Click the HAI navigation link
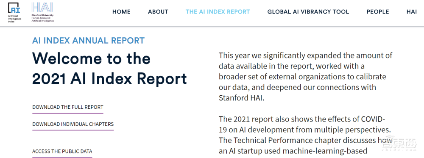This screenshot has height=158, width=424. click(412, 12)
